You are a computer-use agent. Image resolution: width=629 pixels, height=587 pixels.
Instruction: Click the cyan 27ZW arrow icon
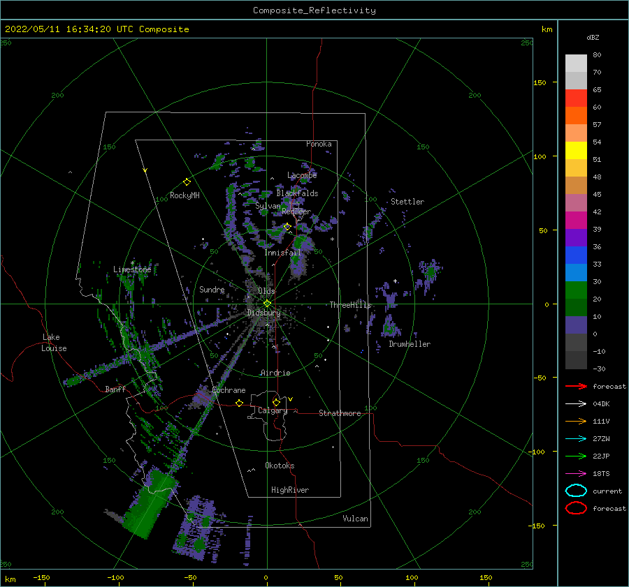pos(576,439)
